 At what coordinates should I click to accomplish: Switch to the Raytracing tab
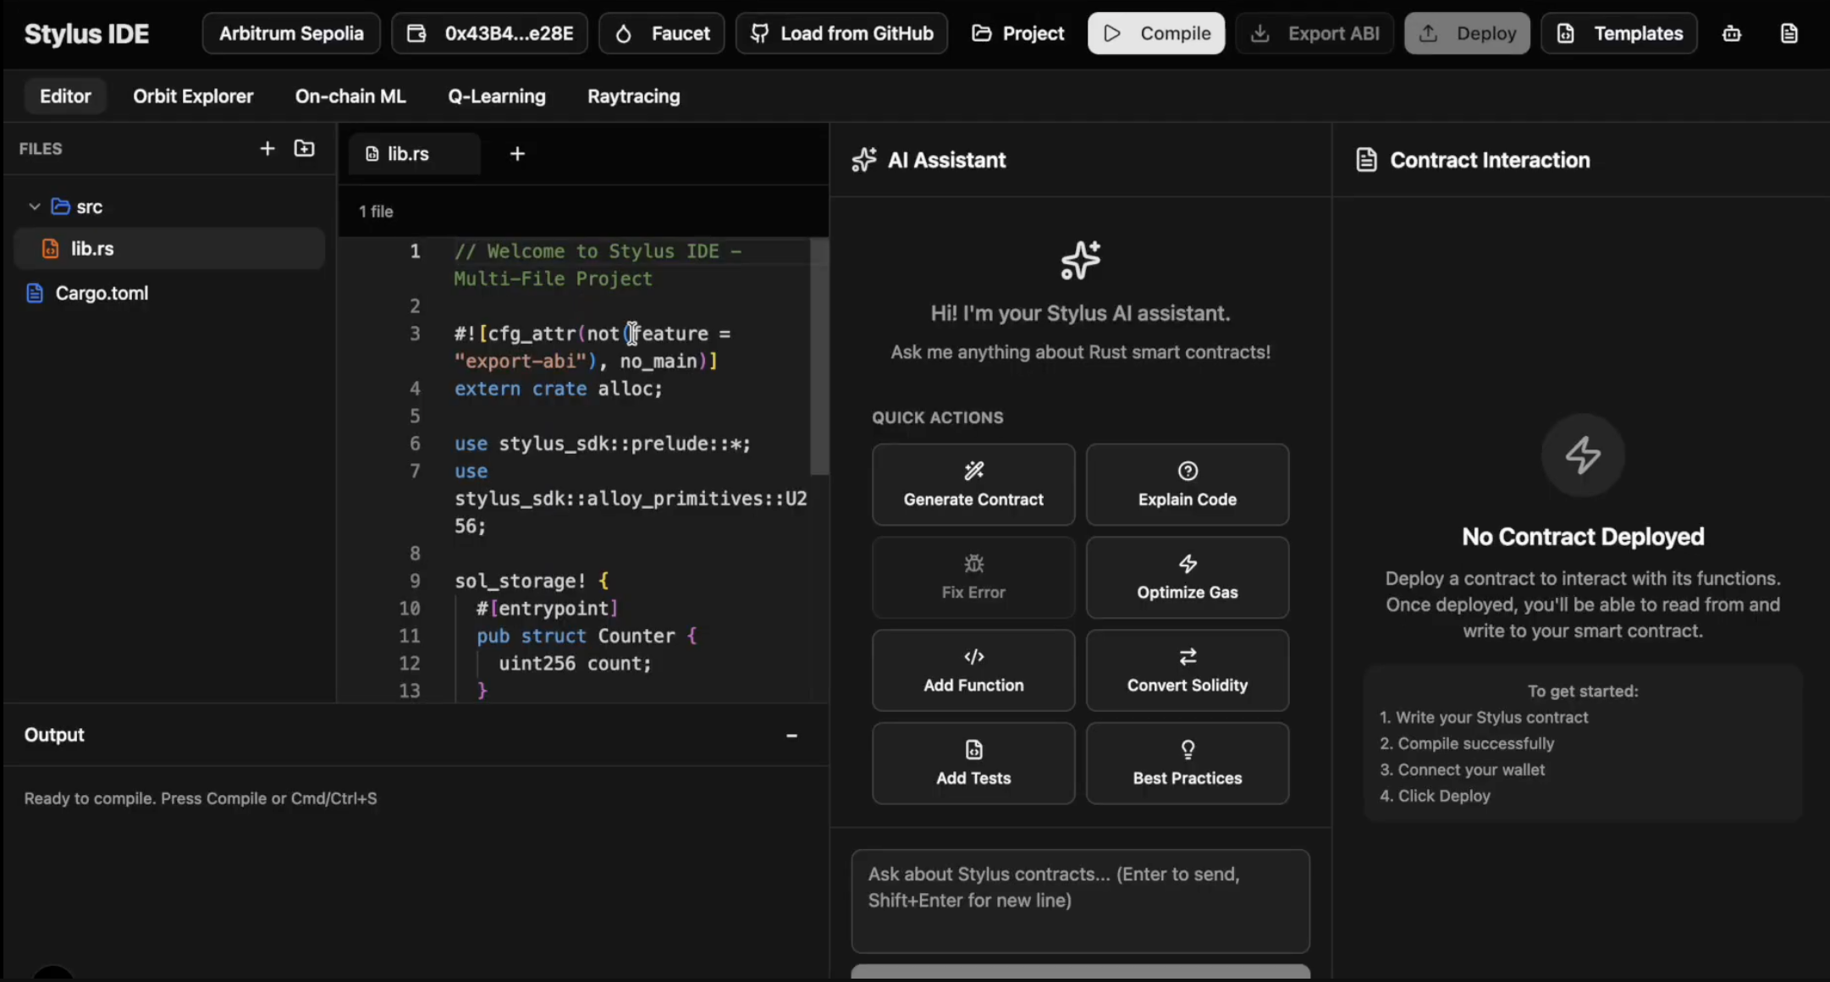point(633,96)
